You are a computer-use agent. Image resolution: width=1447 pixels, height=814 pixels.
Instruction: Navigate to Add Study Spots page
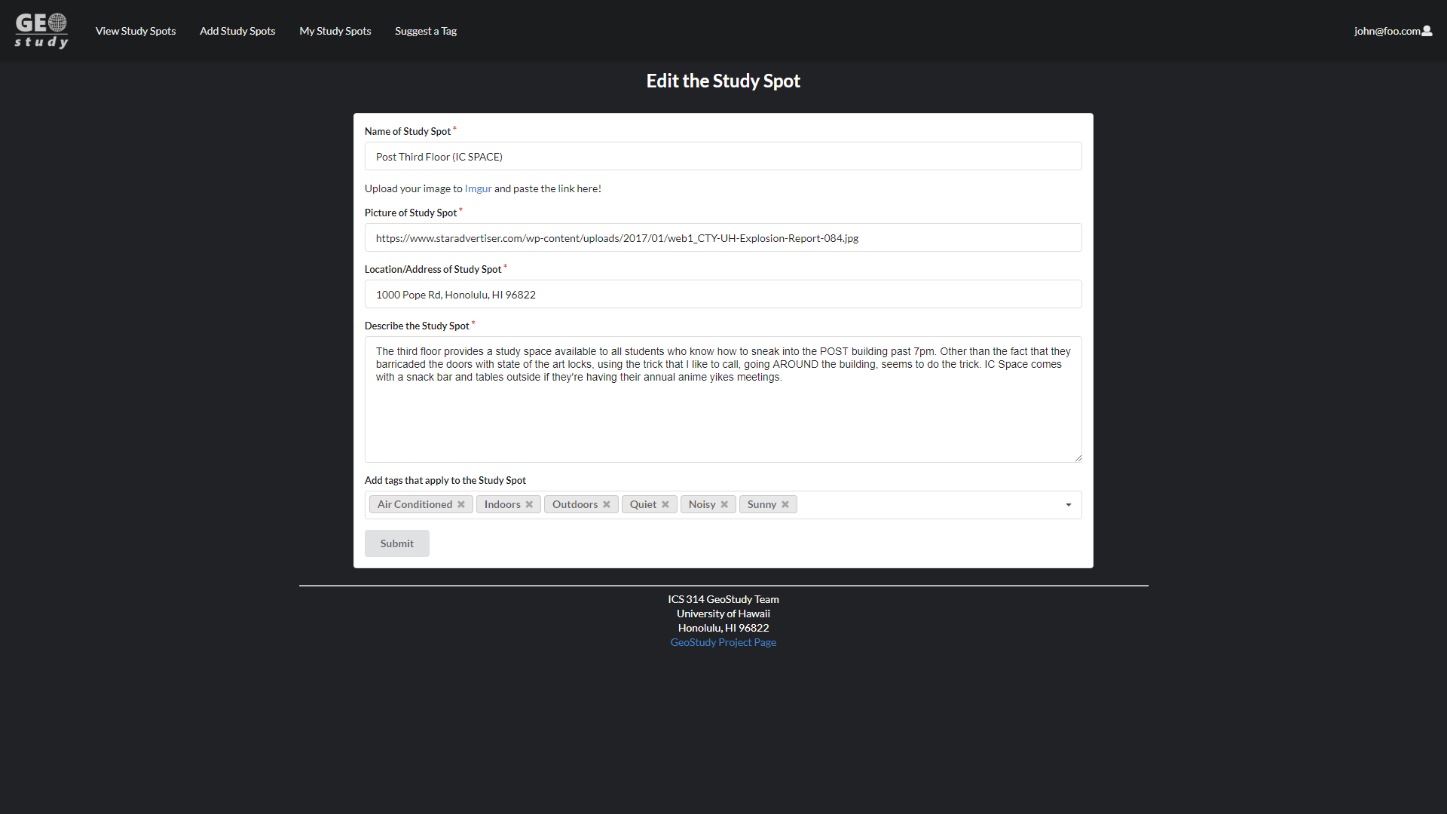(237, 31)
